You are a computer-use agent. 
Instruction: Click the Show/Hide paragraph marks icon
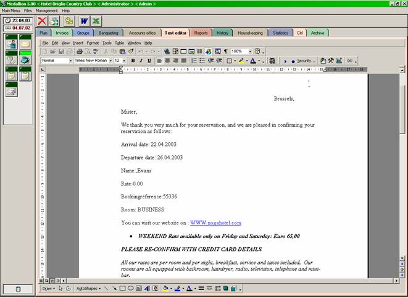[226, 51]
